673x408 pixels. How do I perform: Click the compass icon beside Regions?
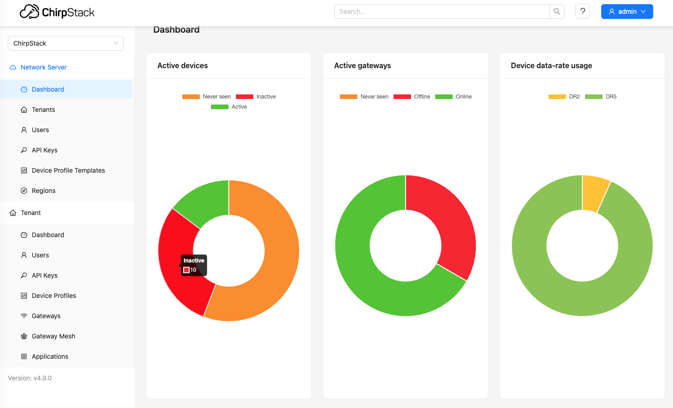(x=24, y=191)
